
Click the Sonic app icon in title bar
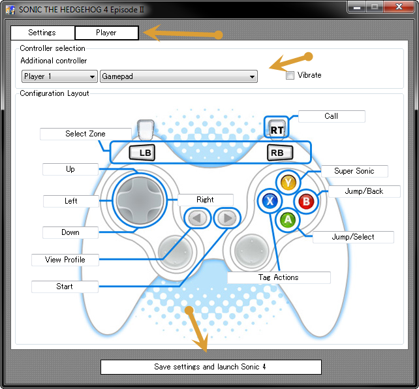tap(10, 10)
